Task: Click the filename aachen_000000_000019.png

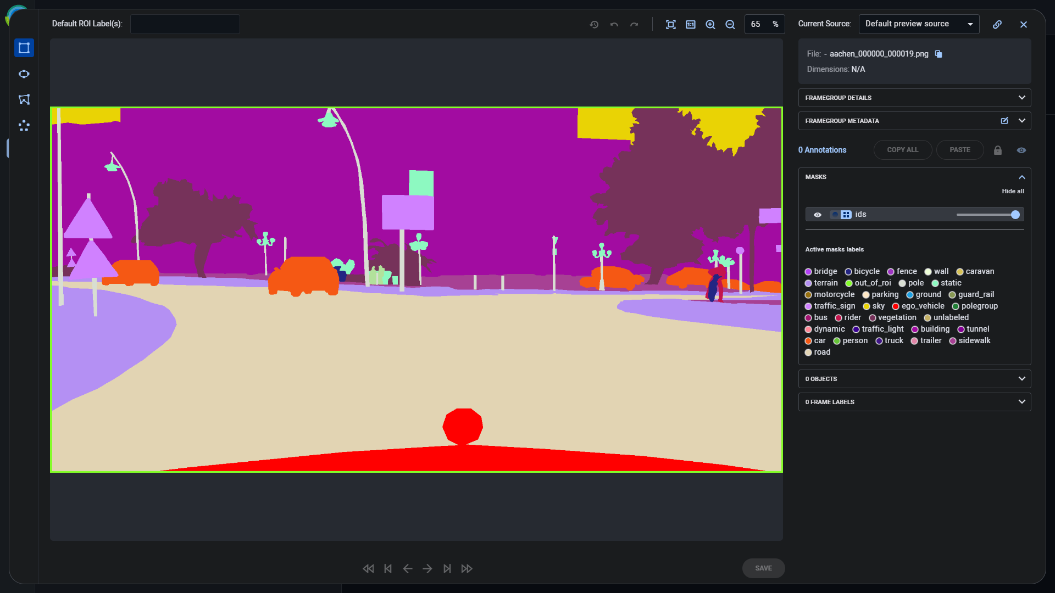Action: [878, 54]
